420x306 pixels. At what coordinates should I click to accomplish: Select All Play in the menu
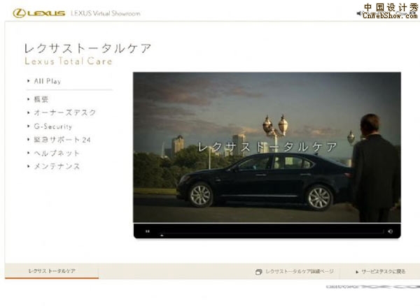(48, 81)
